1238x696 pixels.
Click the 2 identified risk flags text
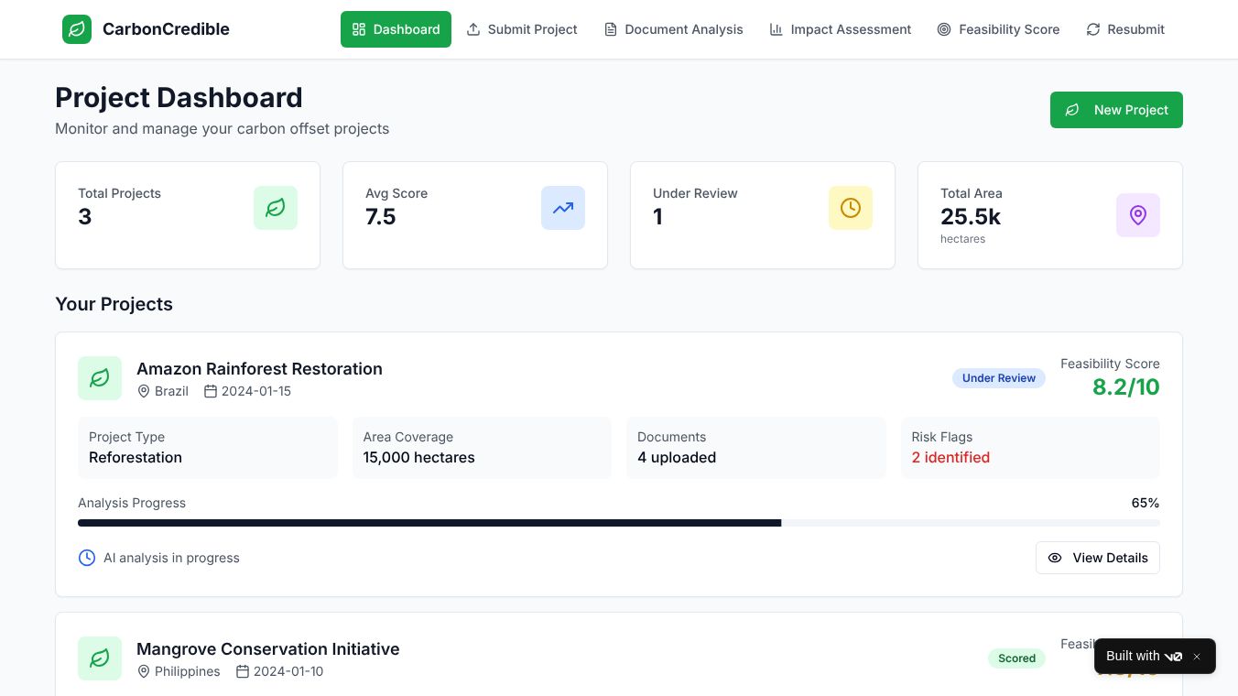(x=950, y=457)
